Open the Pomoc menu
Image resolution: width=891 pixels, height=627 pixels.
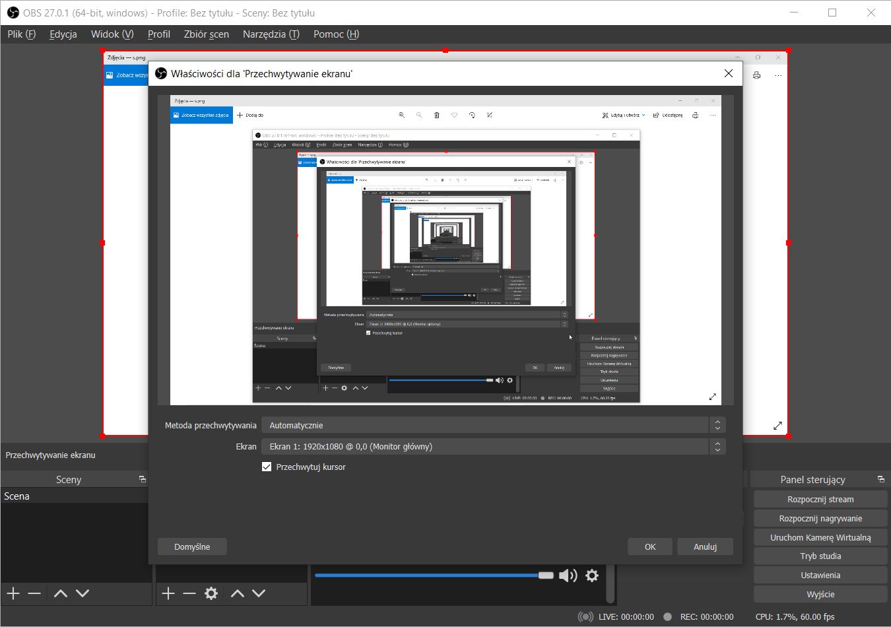point(337,34)
